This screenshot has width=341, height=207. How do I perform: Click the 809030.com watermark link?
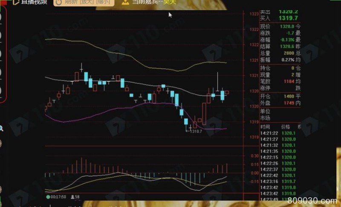pos(315,200)
